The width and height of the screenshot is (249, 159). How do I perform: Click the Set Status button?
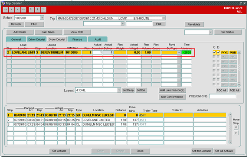[228, 32]
